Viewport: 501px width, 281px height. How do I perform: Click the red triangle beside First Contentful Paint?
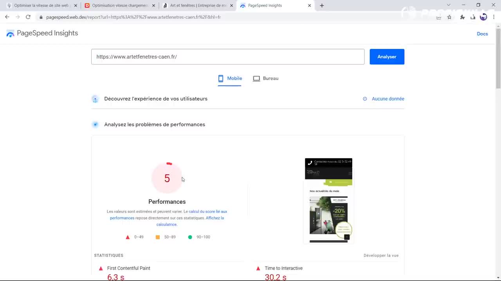click(101, 268)
